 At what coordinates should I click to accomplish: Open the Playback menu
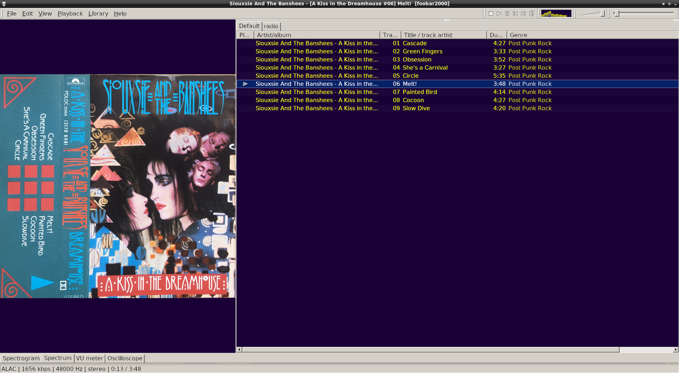[70, 13]
